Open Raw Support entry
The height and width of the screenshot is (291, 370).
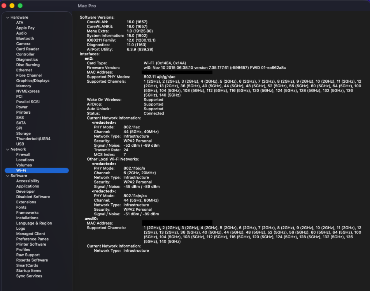[x=28, y=255]
